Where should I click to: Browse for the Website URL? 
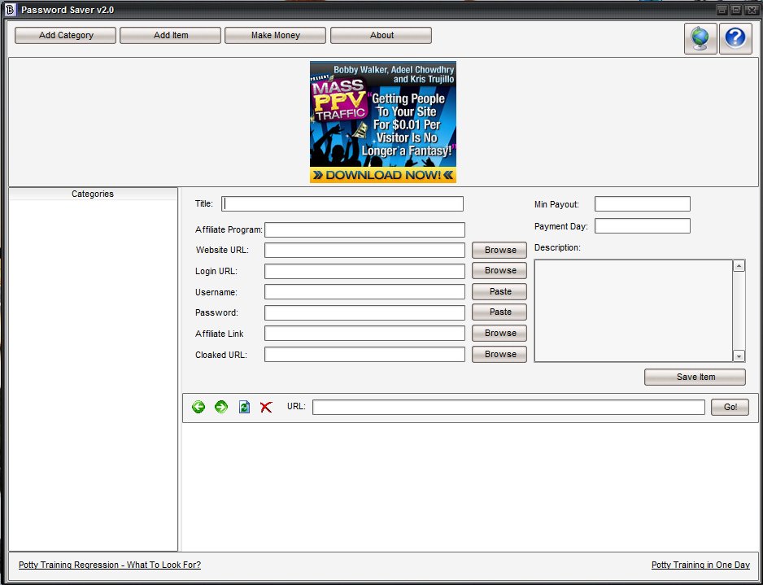click(x=499, y=250)
